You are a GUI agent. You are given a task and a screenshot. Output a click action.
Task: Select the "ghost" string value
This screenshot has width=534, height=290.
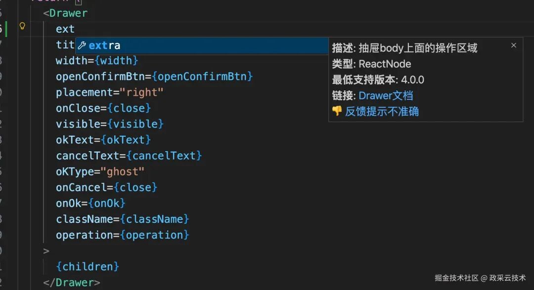122,171
